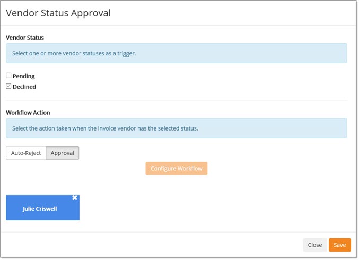Image resolution: width=359 pixels, height=260 pixels.
Task: Click the Configure Workflow button
Action: pyautogui.click(x=176, y=169)
